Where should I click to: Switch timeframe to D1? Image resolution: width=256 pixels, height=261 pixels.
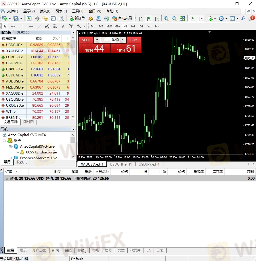pos(141,26)
